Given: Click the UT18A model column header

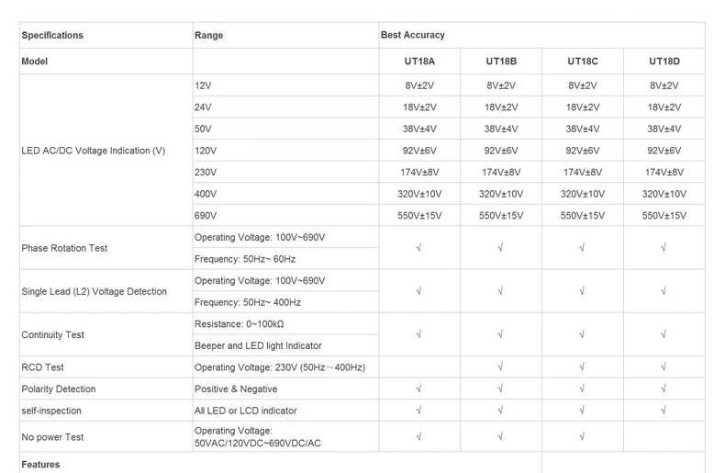Looking at the screenshot, I should pyautogui.click(x=419, y=62).
